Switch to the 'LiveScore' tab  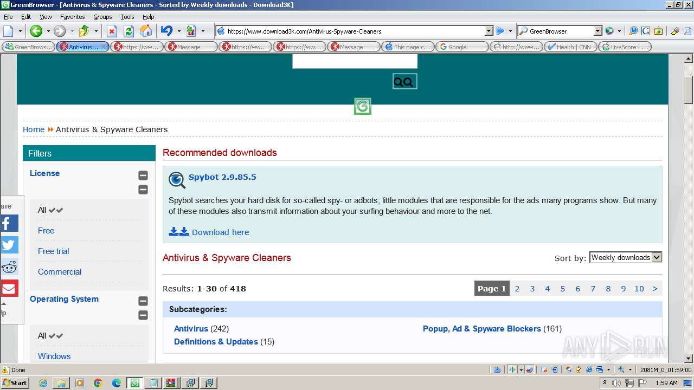(624, 47)
